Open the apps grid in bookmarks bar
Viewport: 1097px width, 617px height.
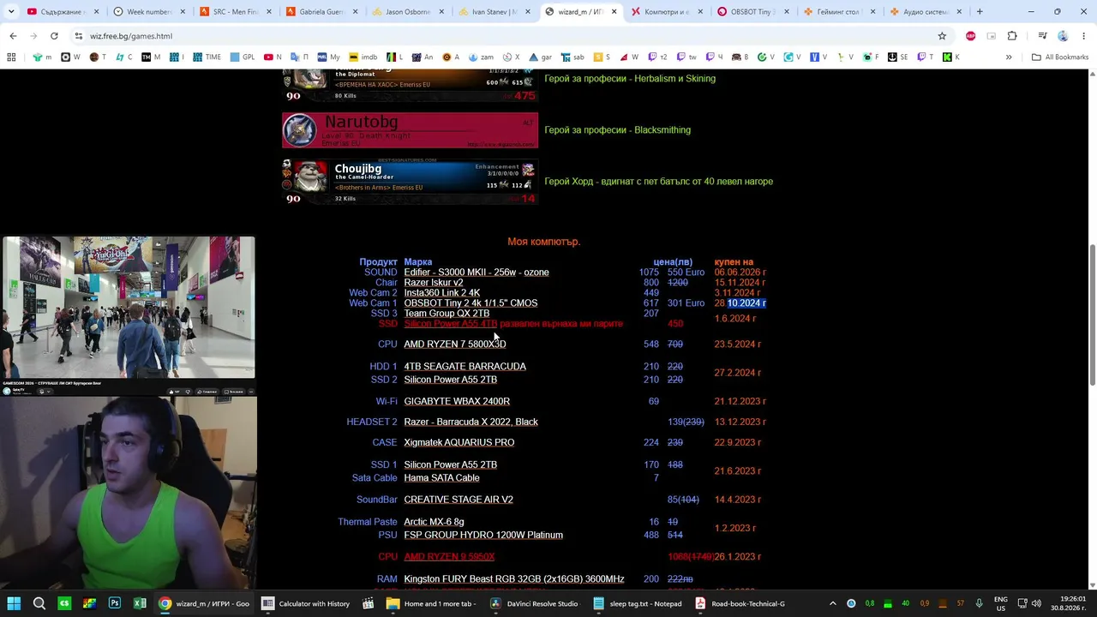coord(11,57)
